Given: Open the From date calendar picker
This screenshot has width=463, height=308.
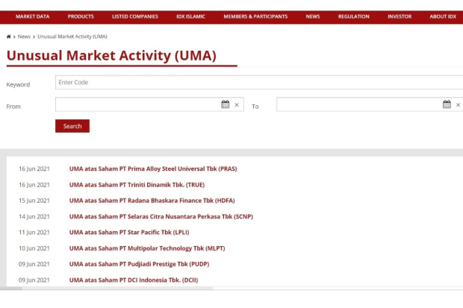Looking at the screenshot, I should coord(226,104).
